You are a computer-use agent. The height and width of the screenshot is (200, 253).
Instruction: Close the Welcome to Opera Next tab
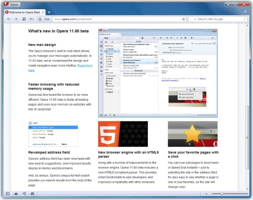[43, 12]
